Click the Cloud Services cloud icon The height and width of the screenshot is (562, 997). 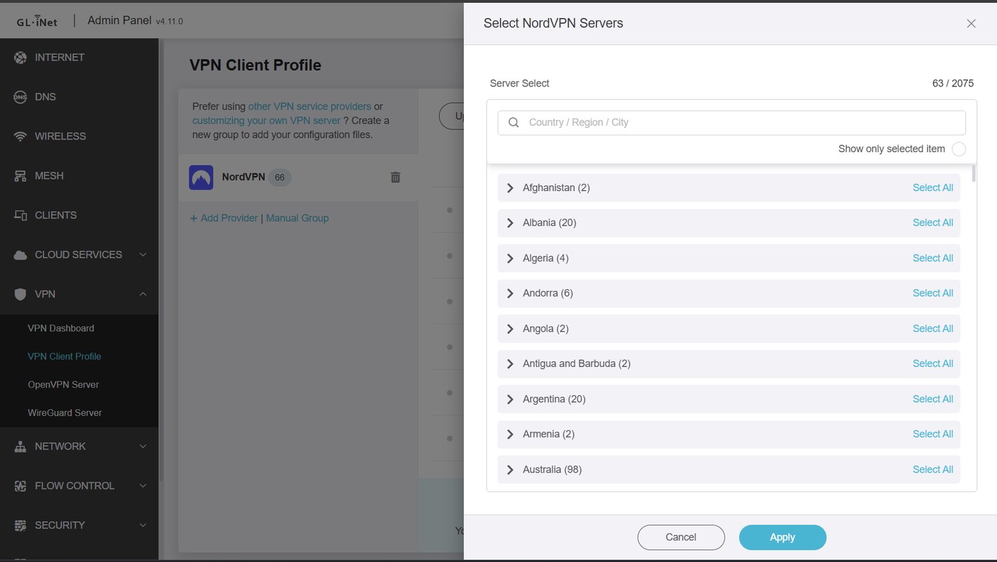tap(20, 255)
